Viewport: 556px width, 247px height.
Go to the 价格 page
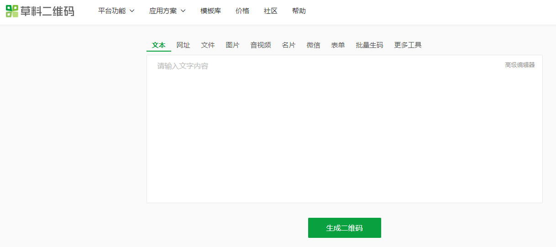[242, 11]
